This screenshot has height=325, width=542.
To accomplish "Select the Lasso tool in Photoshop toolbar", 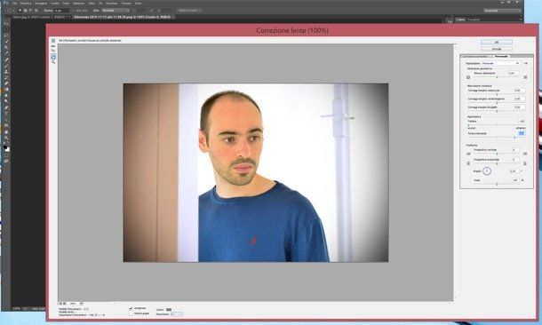I will click(x=6, y=36).
